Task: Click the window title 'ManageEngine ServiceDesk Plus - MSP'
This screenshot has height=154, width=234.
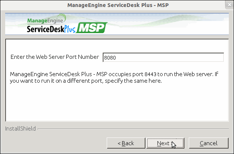Action: (x=117, y=6)
